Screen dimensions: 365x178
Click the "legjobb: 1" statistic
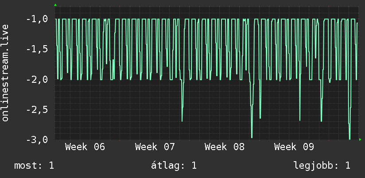322,166
